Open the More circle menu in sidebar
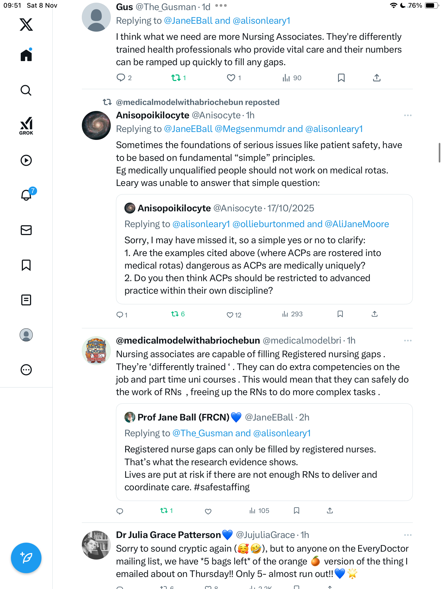442x589 pixels. [x=26, y=370]
